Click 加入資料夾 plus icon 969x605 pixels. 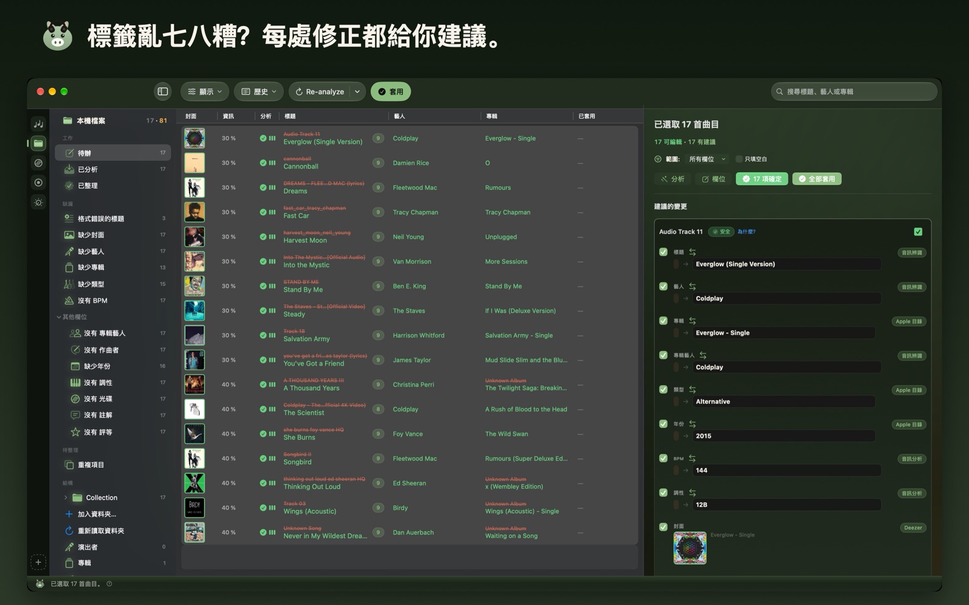pyautogui.click(x=69, y=514)
